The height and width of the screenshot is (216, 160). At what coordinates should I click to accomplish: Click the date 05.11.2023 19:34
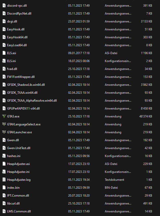[79, 180]
